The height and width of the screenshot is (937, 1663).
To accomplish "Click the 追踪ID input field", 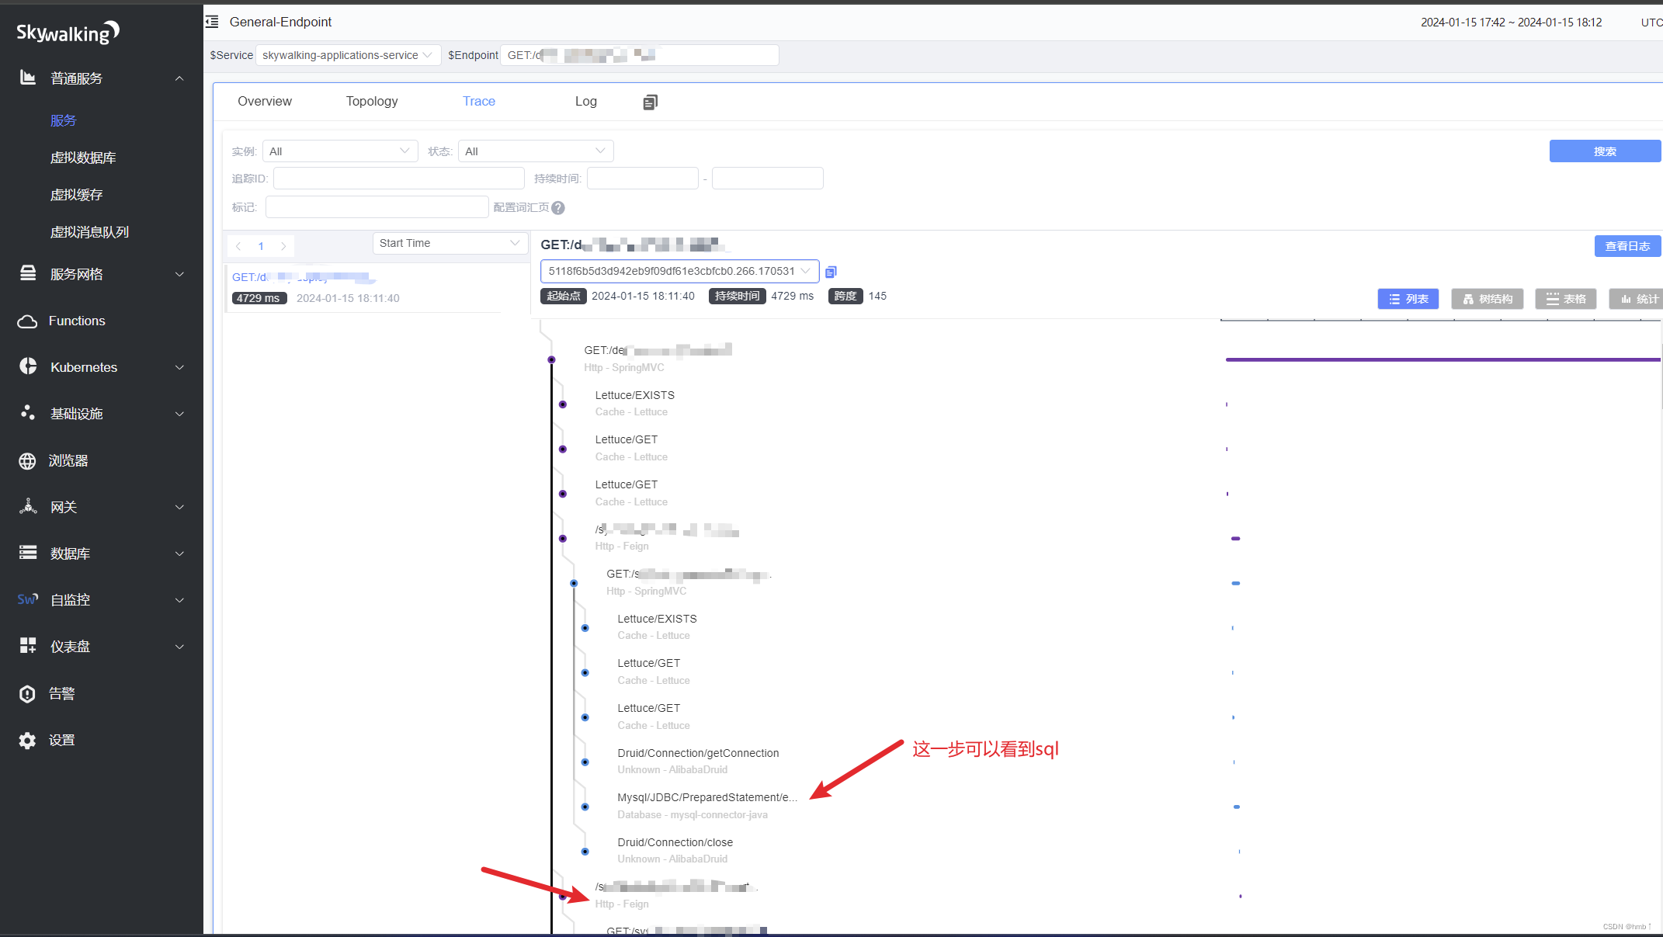I will point(399,179).
